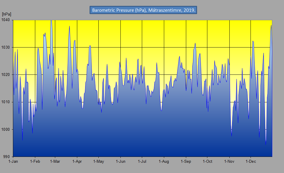Click the 1-May x-axis label
Screen dimensions: 284x173
coord(98,162)
